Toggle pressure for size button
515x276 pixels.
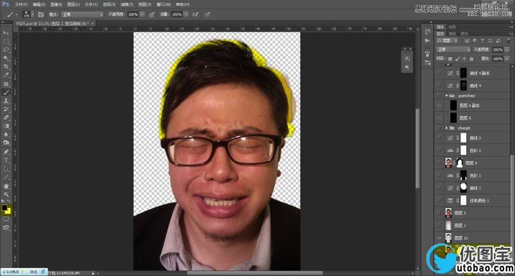click(207, 14)
